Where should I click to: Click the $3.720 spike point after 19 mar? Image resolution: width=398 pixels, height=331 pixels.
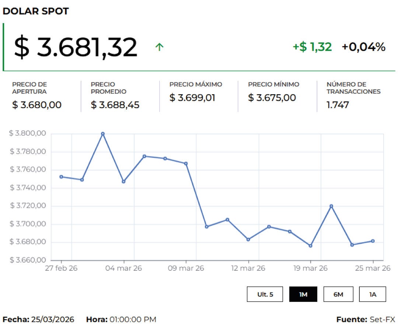click(x=331, y=206)
